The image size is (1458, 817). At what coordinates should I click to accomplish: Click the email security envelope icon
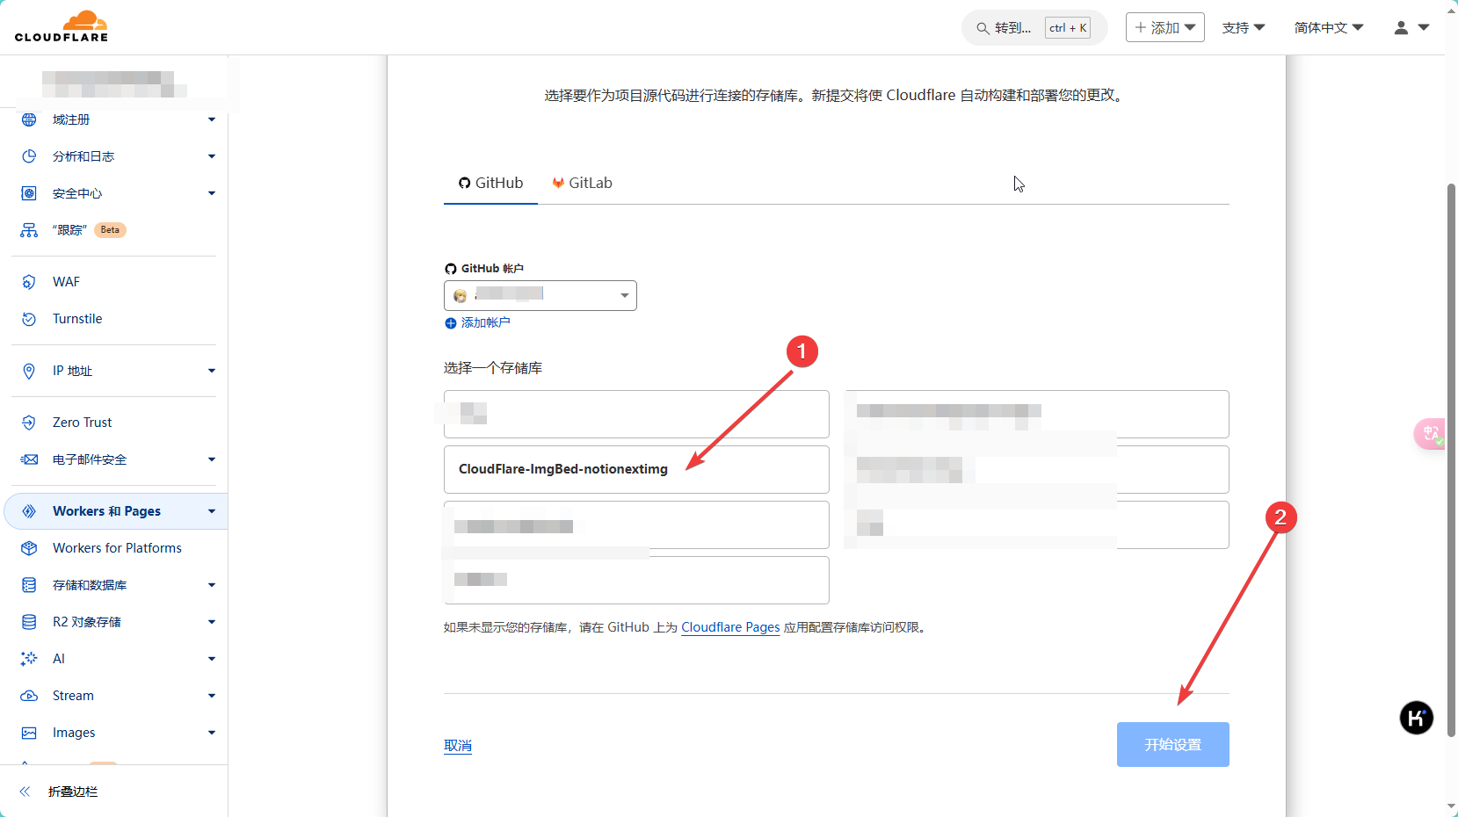[x=29, y=459]
